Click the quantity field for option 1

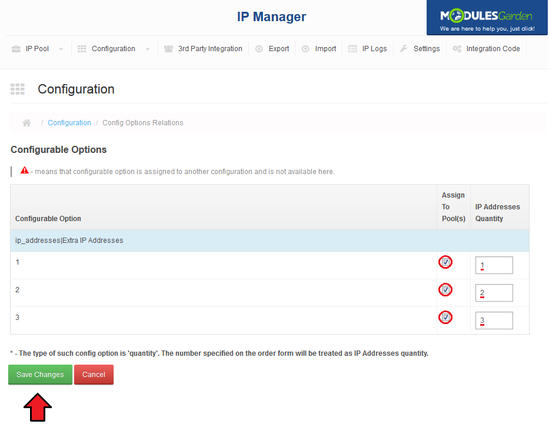click(x=494, y=265)
